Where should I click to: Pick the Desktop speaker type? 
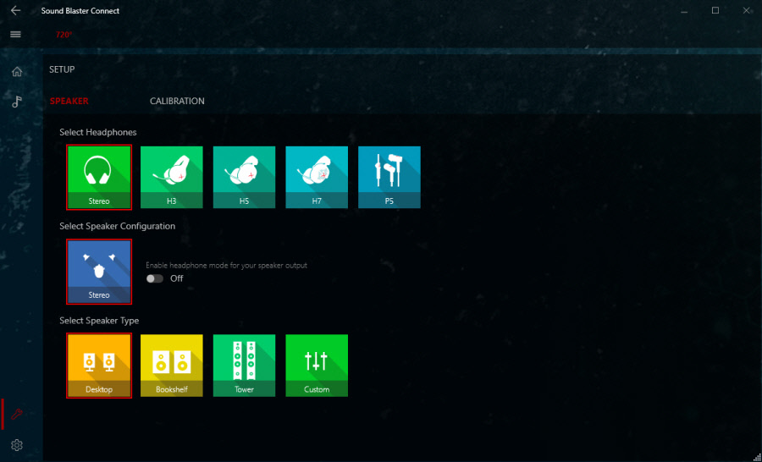coord(99,365)
